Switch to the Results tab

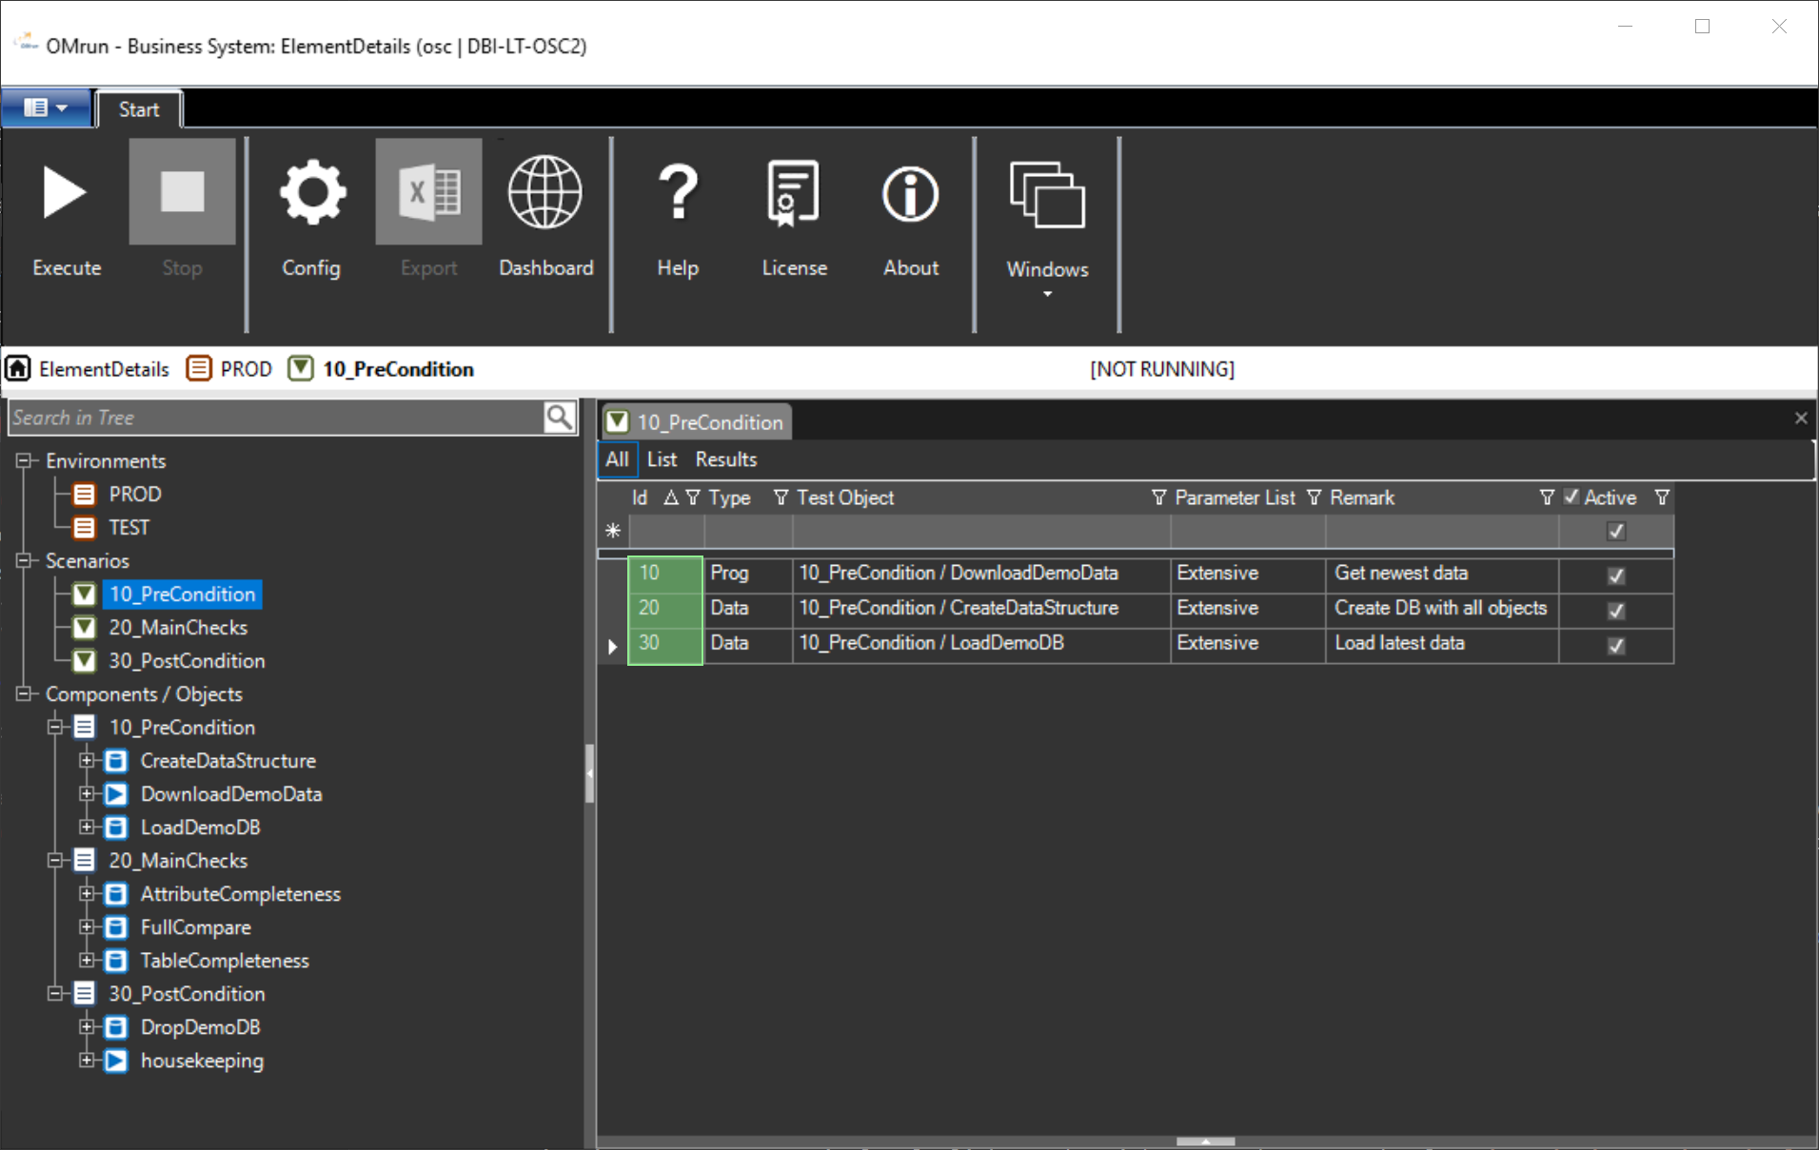click(725, 459)
